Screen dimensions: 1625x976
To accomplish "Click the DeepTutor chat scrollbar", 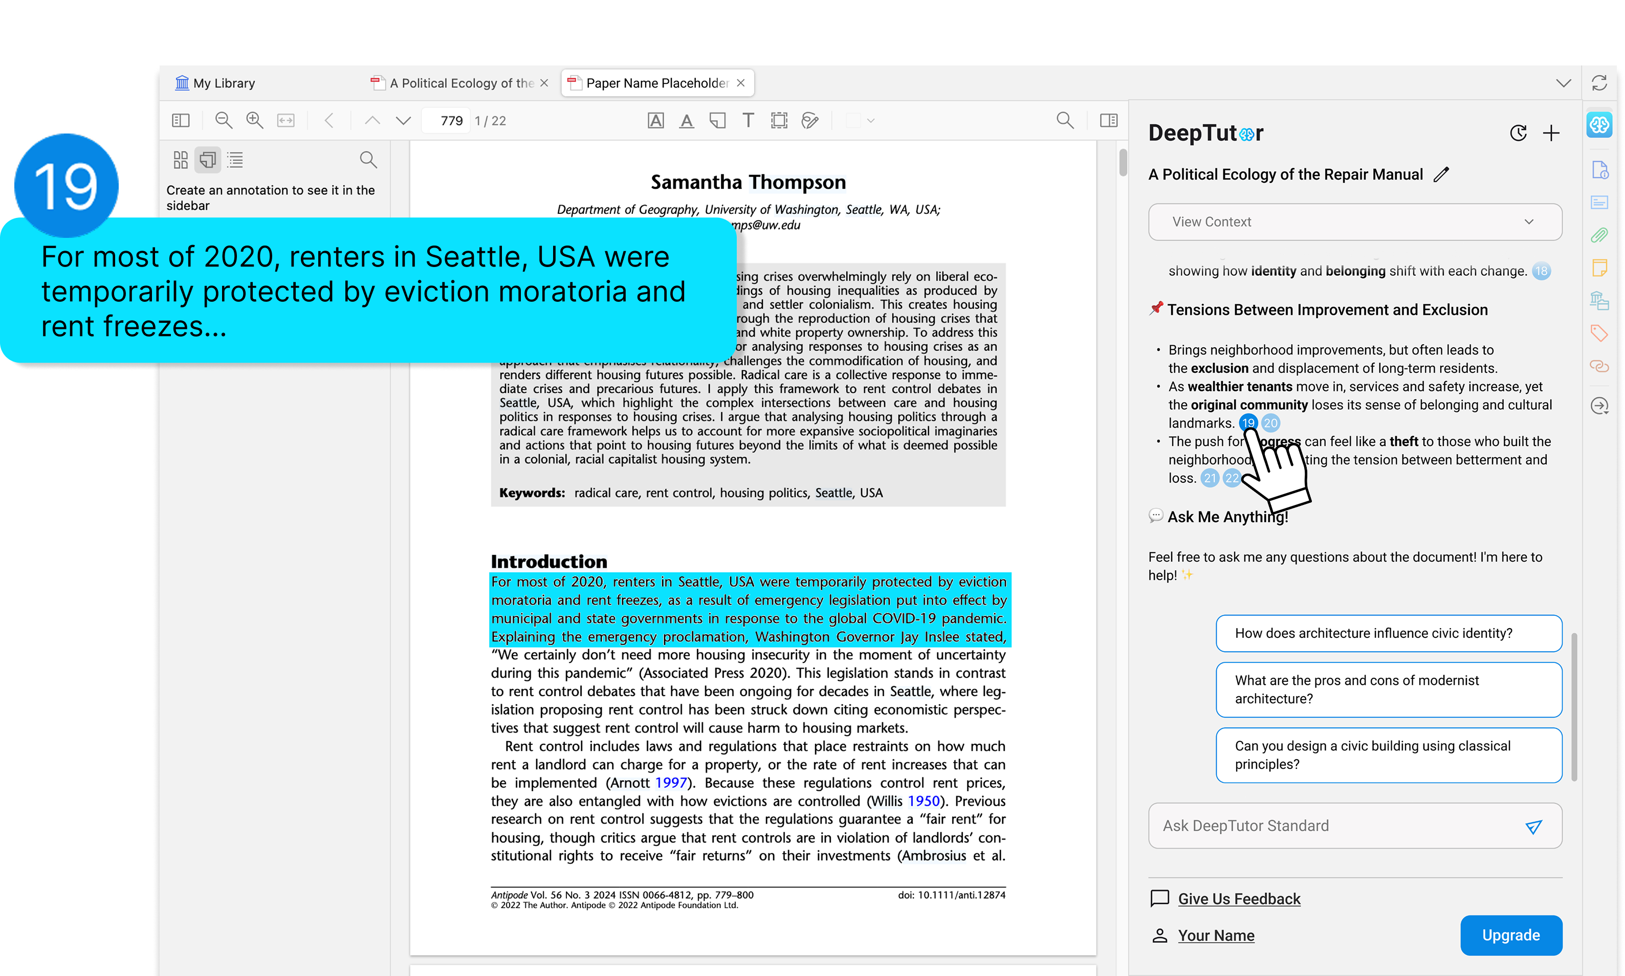I will click(1574, 707).
